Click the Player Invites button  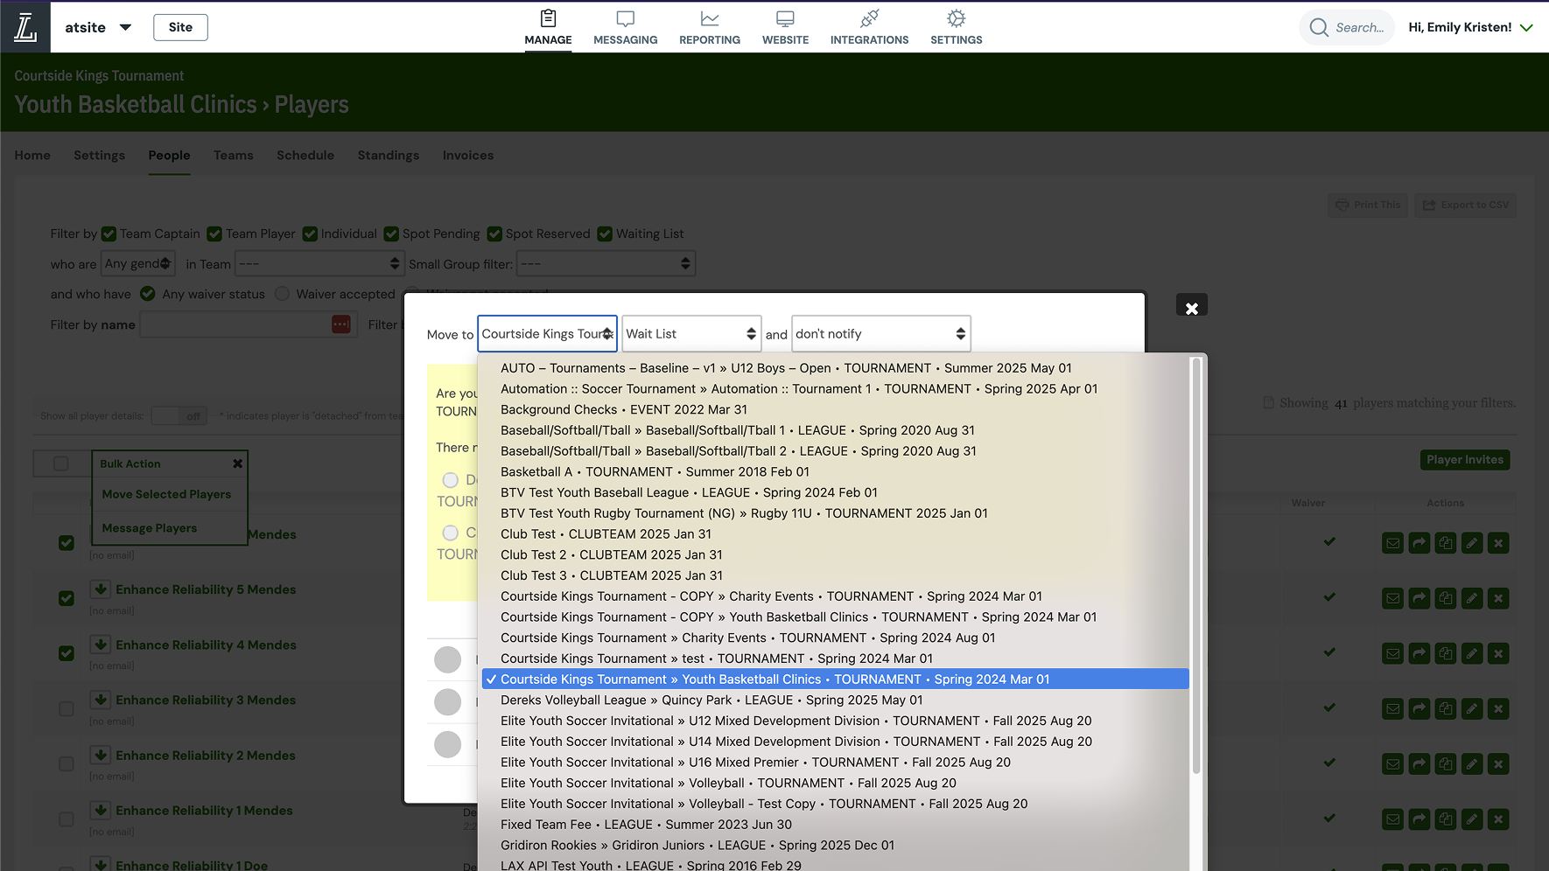1464,459
